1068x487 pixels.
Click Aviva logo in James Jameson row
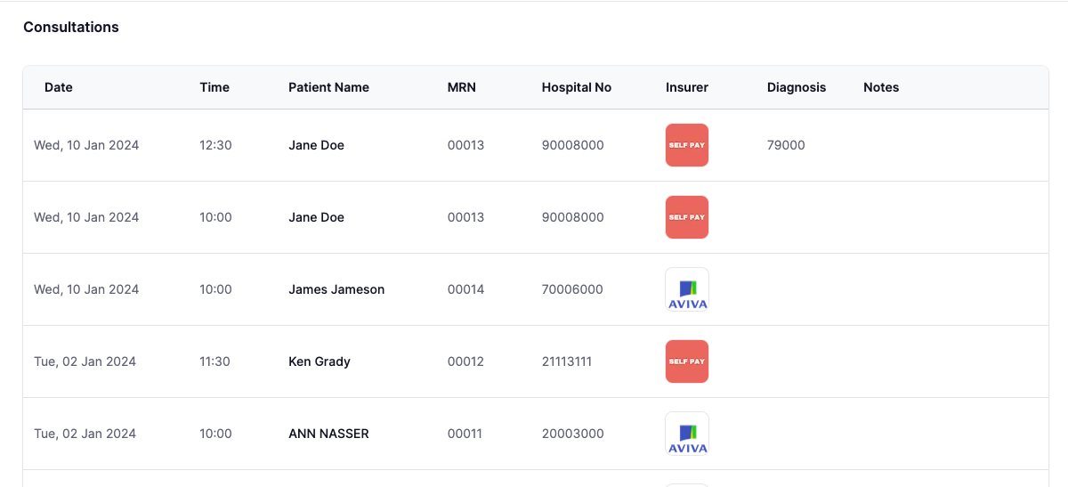point(687,289)
